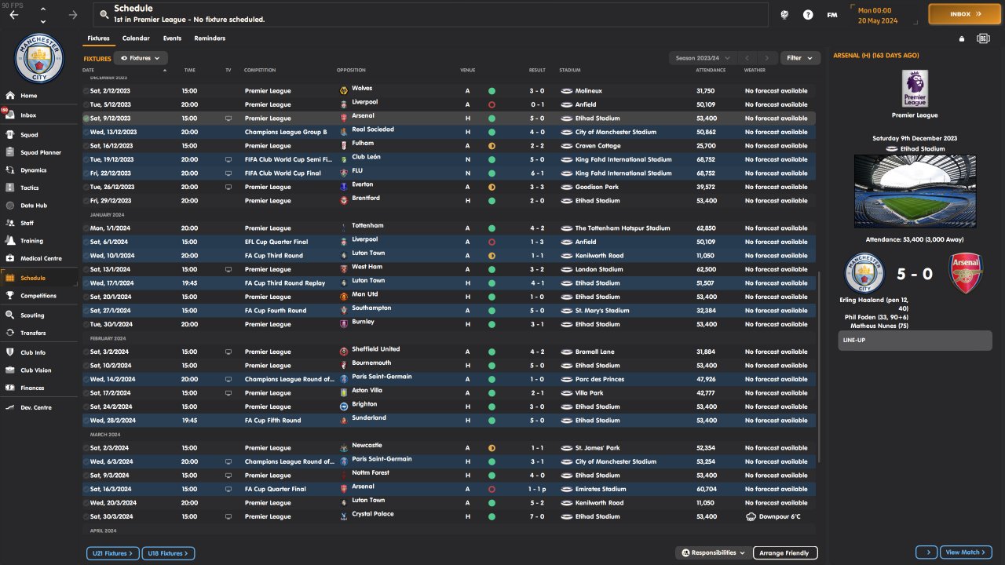Click the Arsenal crest in the match panel
The width and height of the screenshot is (1005, 565).
966,274
